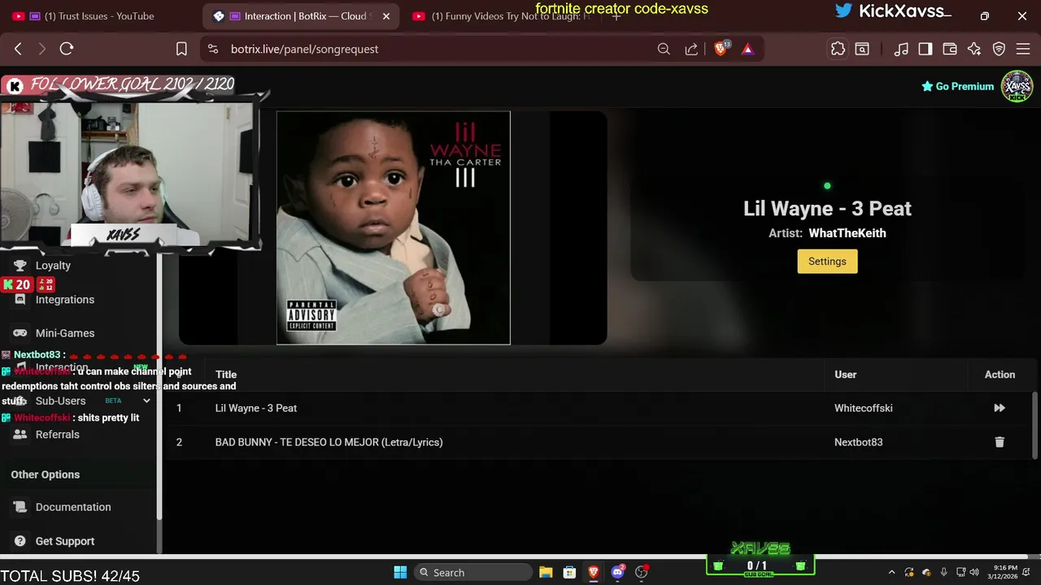Expand the Sub-Users chevron
The height and width of the screenshot is (585, 1041).
click(146, 401)
